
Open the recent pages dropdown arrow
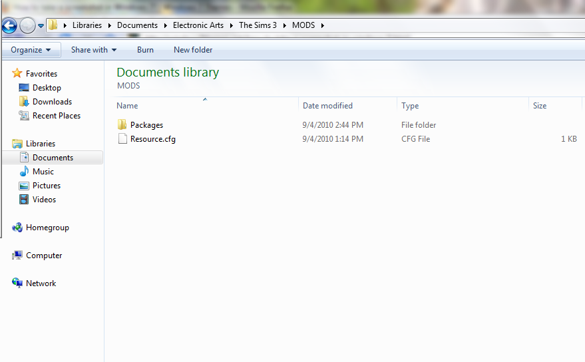[x=41, y=26]
